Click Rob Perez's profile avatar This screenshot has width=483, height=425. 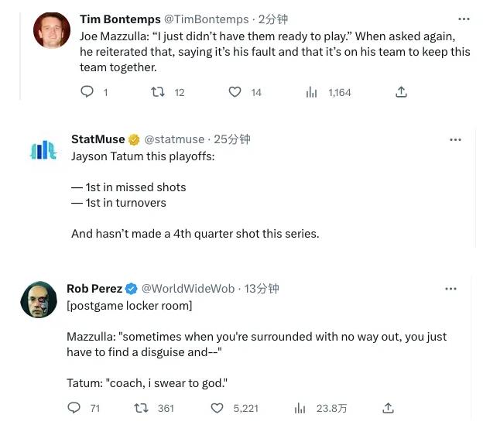[39, 300]
